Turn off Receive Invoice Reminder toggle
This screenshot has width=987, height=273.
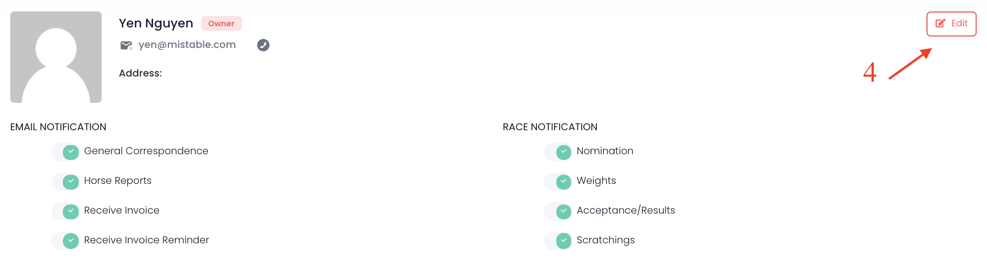pos(66,241)
